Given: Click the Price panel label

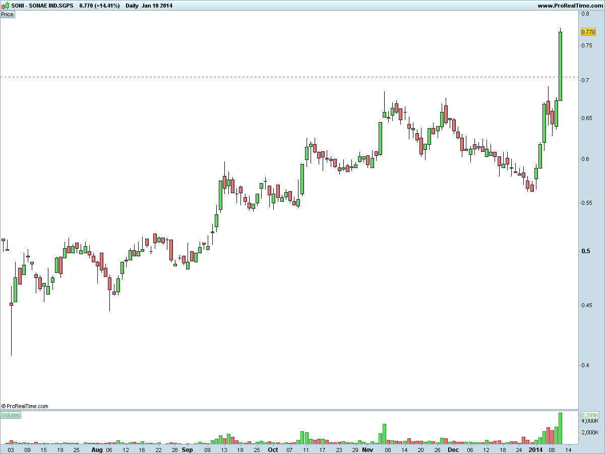Looking at the screenshot, I should point(8,14).
